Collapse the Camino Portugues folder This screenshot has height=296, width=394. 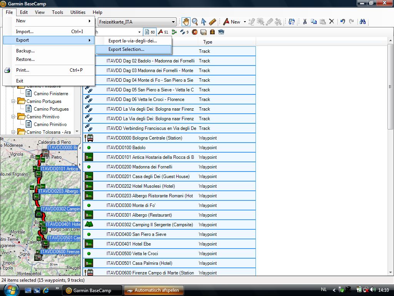tap(13, 101)
